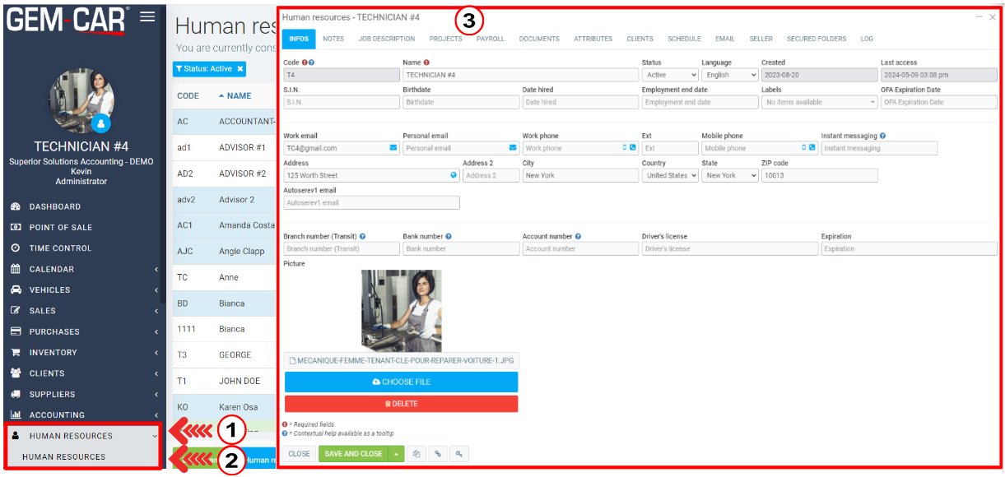Expand the Save and Close options arrow
Image resolution: width=1005 pixels, height=477 pixels.
397,453
